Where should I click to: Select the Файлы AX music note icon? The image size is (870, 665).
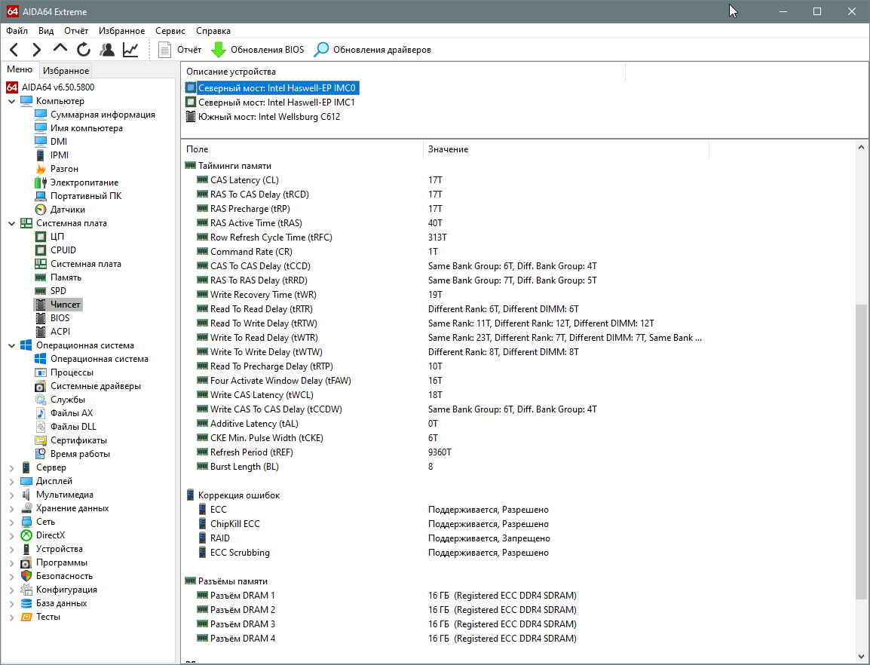coord(41,413)
